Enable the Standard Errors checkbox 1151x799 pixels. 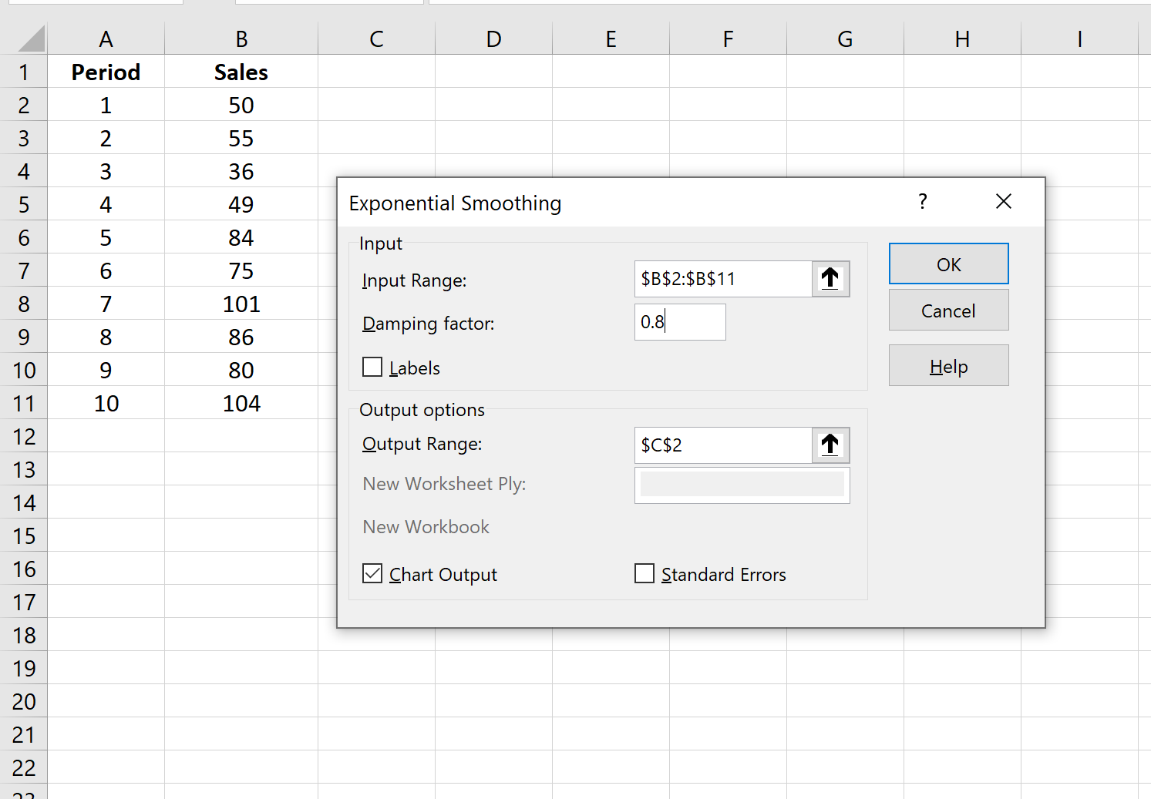tap(644, 573)
